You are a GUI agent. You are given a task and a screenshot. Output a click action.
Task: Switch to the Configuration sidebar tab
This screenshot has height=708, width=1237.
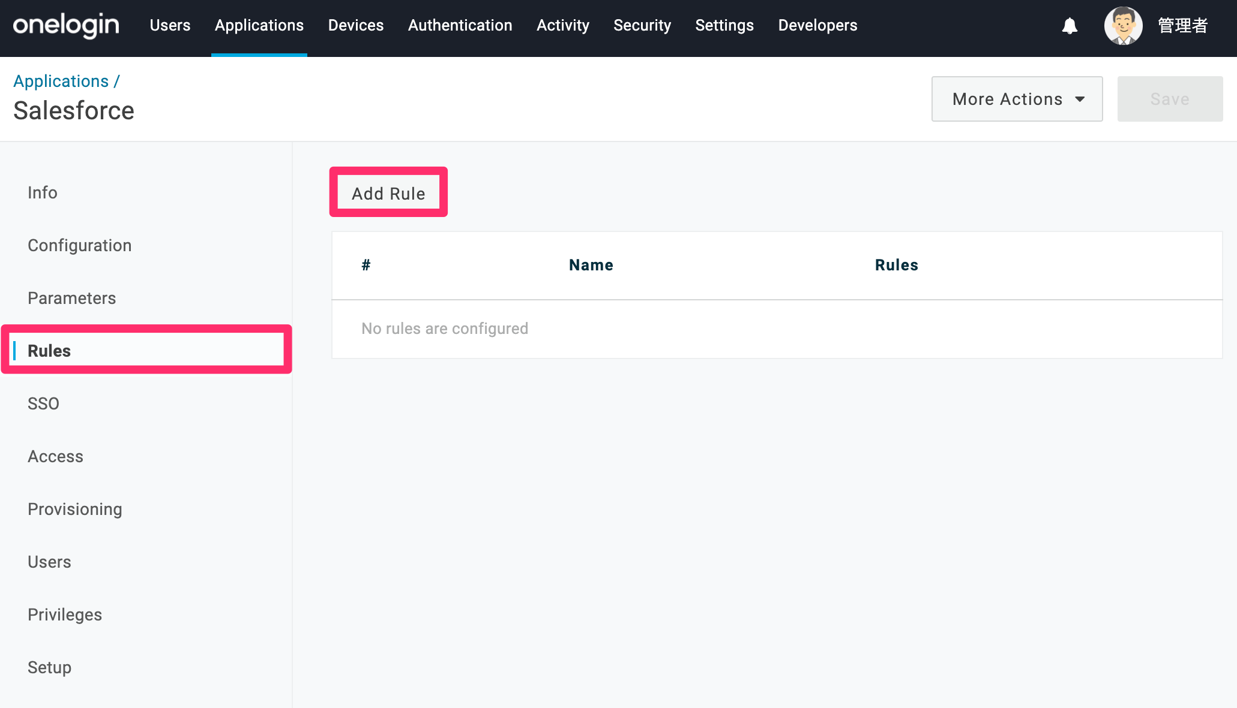pos(80,245)
